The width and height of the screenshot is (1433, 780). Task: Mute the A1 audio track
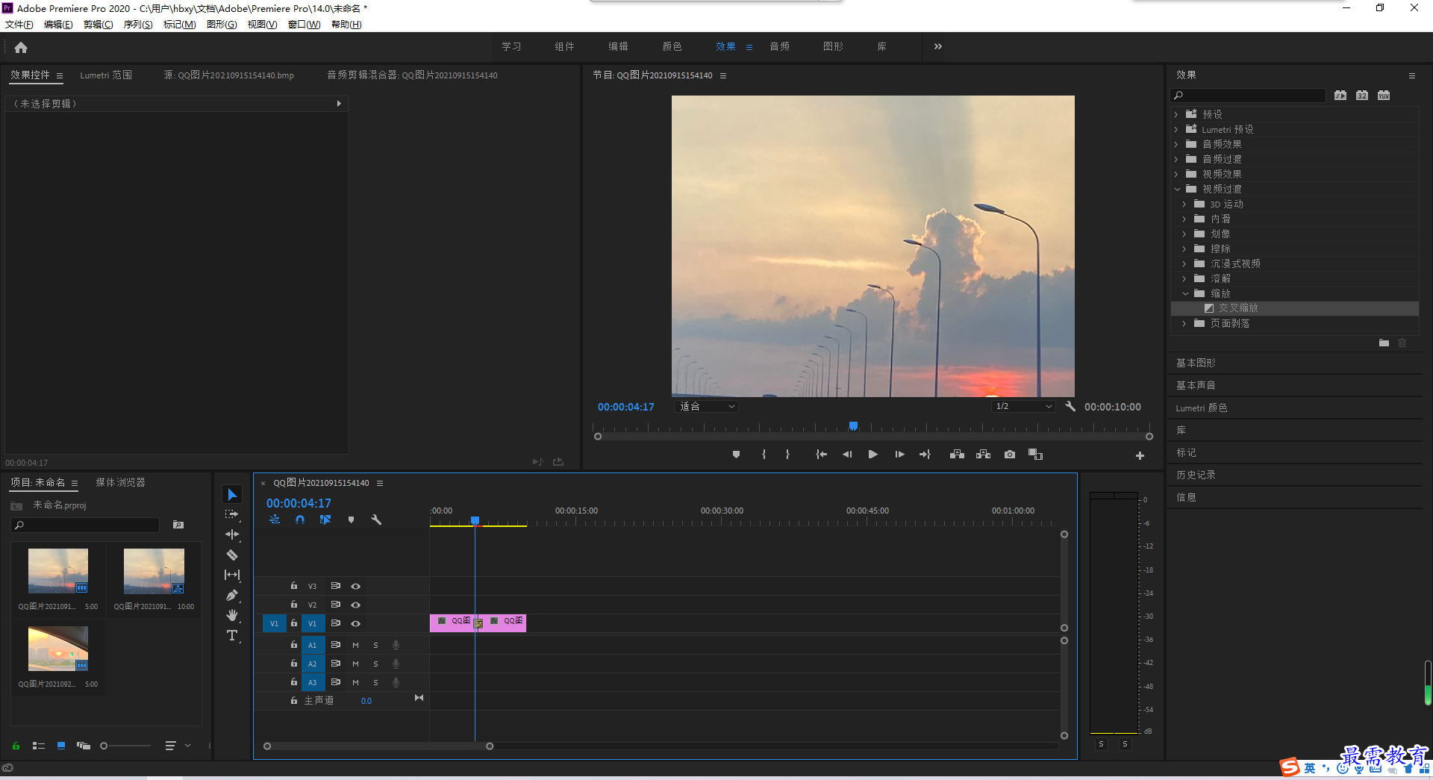point(355,645)
